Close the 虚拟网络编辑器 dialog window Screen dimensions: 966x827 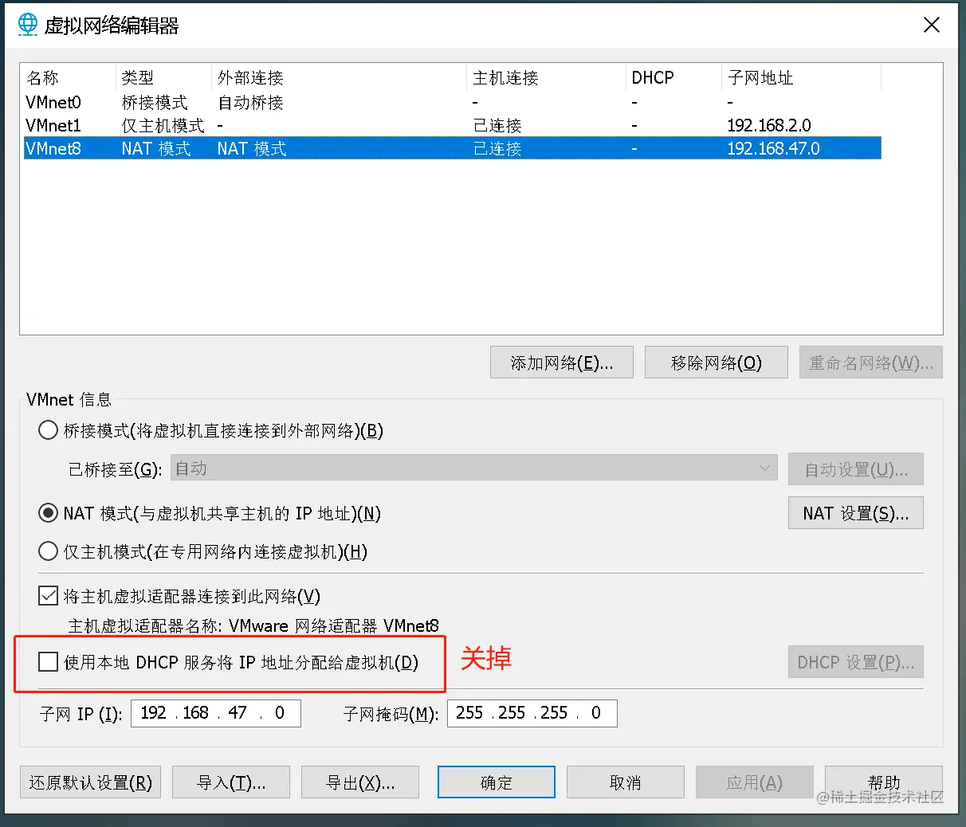pyautogui.click(x=932, y=25)
